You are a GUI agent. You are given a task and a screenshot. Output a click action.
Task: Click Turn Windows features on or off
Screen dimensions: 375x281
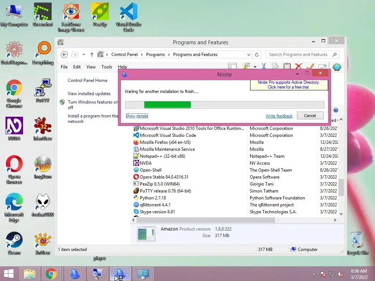click(93, 105)
